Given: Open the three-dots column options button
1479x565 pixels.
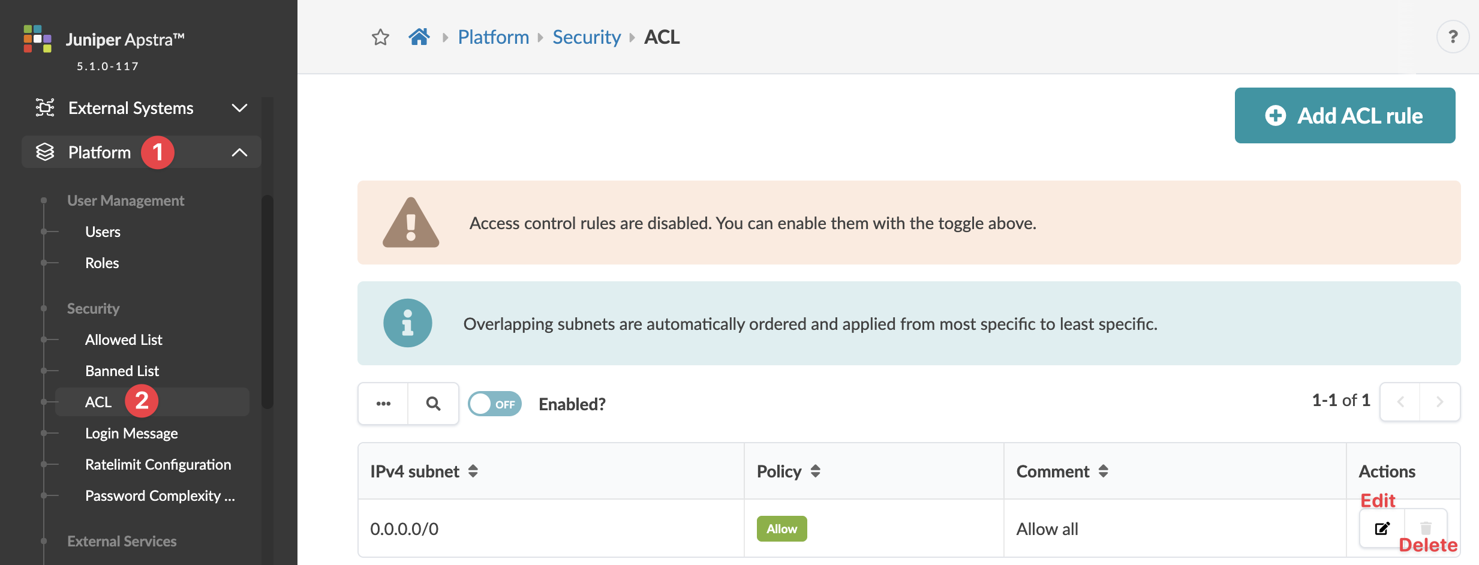Looking at the screenshot, I should [x=383, y=404].
